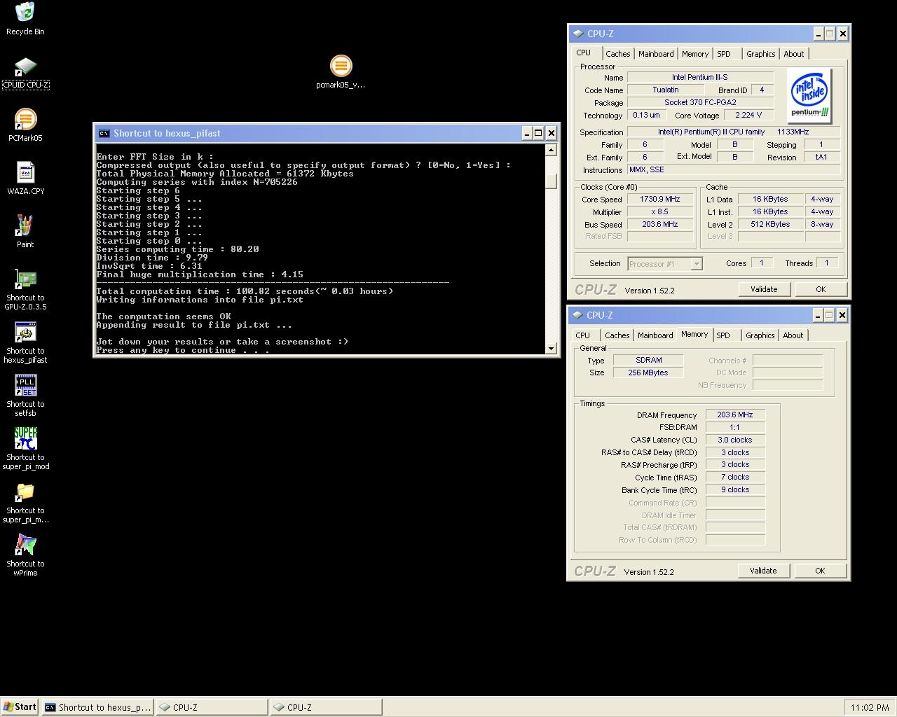Click the Revision value tA1

coord(821,158)
